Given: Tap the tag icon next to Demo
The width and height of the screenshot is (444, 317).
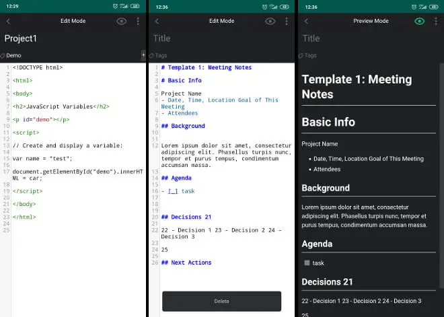Looking at the screenshot, I should click(x=3, y=55).
